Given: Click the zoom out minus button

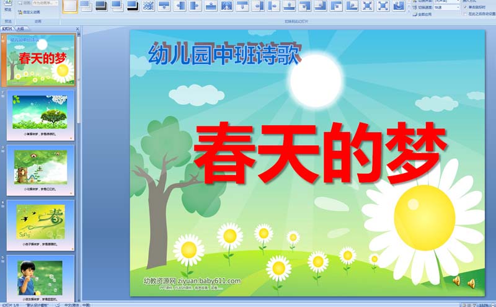Looking at the screenshot, I should [x=492, y=305].
